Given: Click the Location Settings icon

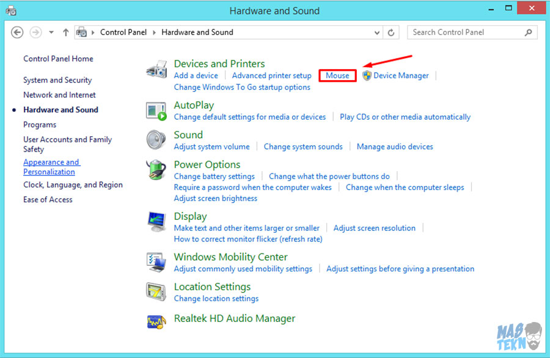Looking at the screenshot, I should point(156,292).
